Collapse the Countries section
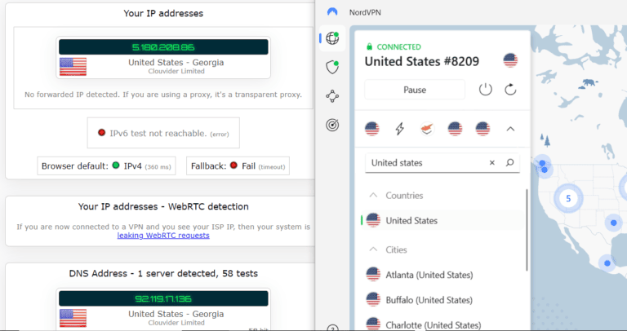 point(373,195)
